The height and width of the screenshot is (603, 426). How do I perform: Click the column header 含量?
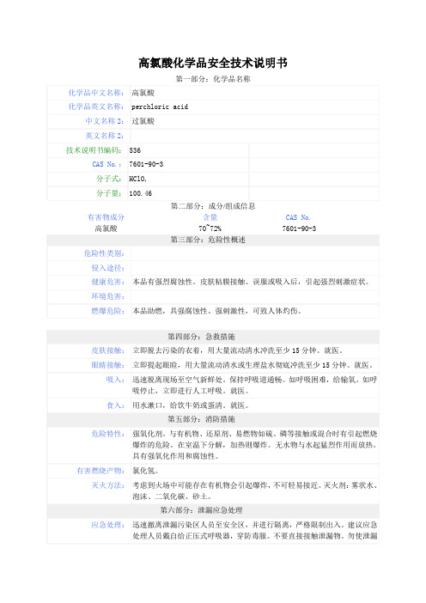point(210,217)
